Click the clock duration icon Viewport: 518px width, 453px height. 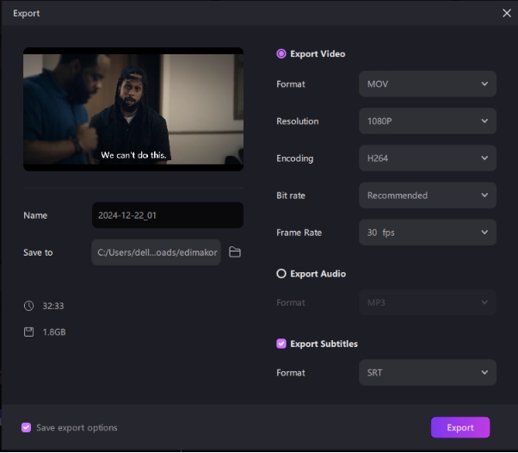pos(28,306)
